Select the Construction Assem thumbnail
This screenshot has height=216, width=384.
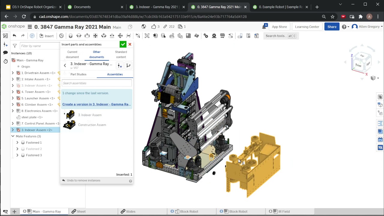point(69,125)
